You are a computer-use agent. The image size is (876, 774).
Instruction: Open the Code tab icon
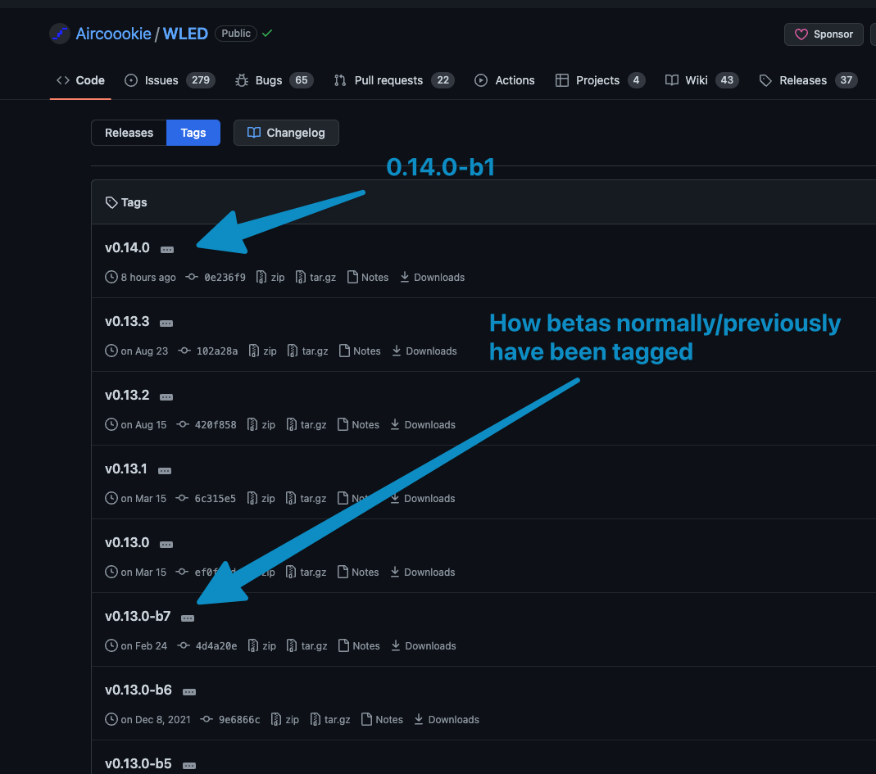[x=63, y=80]
